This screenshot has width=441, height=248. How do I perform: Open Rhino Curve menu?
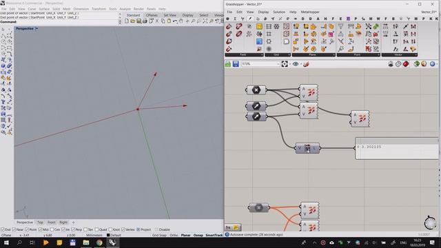click(x=32, y=9)
